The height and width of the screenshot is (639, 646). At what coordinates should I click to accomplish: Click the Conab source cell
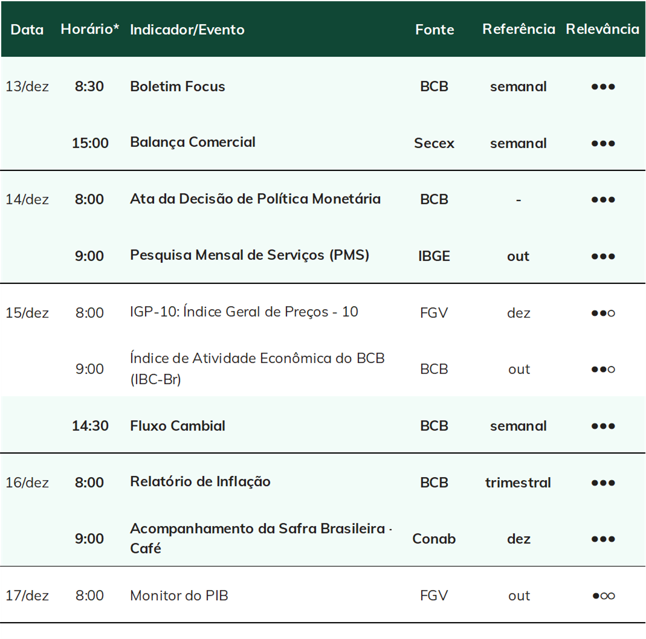434,539
